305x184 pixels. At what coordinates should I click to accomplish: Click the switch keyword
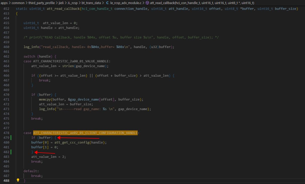pyautogui.click(x=29, y=56)
